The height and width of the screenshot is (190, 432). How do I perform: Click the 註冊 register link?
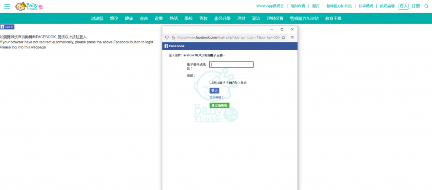pos(416,6)
